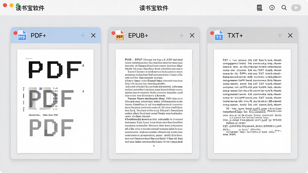308x173 pixels.
Task: Open the TXT document page thumbnail
Action: [x=252, y=101]
